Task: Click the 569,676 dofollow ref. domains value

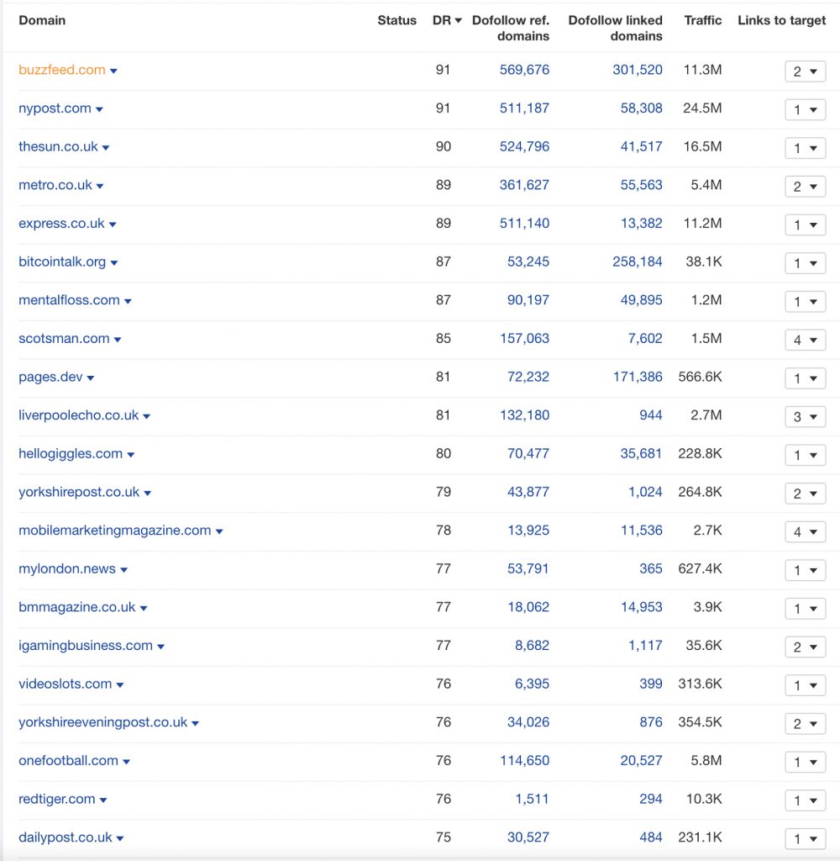Action: click(x=524, y=70)
